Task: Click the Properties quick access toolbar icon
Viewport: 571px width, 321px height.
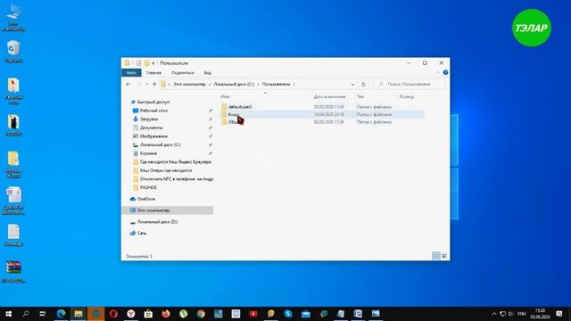Action: [x=139, y=63]
